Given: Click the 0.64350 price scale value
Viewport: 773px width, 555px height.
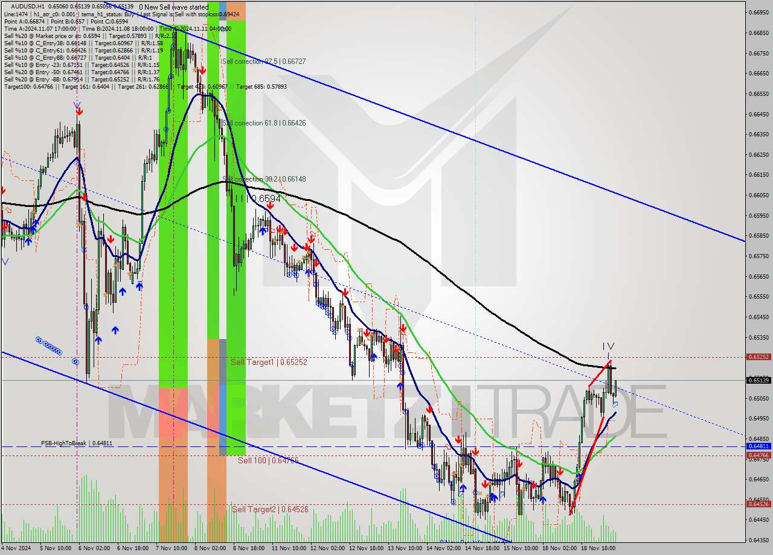Looking at the screenshot, I should pyautogui.click(x=759, y=540).
